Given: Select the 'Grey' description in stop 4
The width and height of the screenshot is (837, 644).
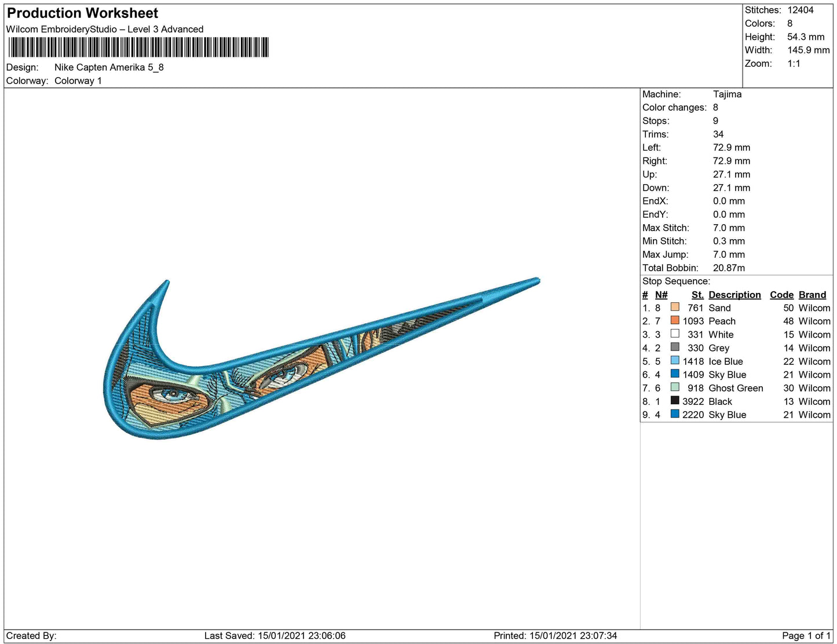Looking at the screenshot, I should pos(719,347).
